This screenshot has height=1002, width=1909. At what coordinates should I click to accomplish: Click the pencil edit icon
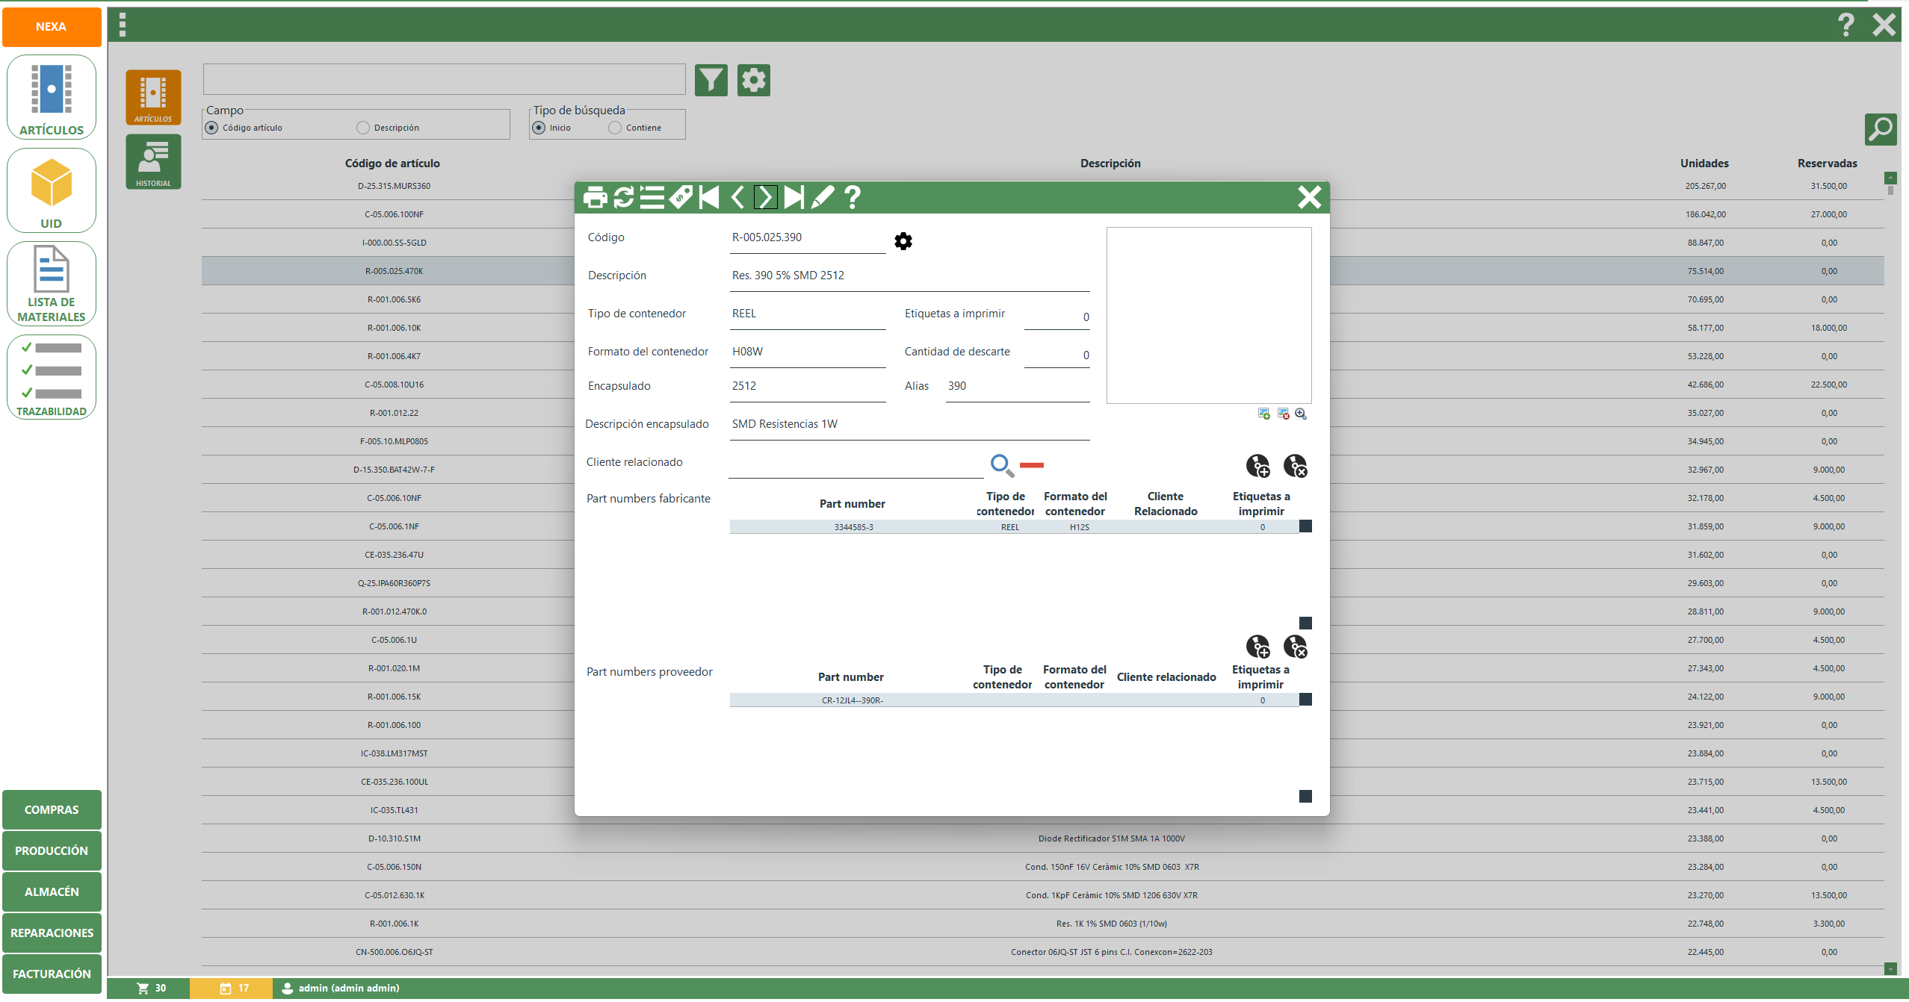(x=822, y=197)
